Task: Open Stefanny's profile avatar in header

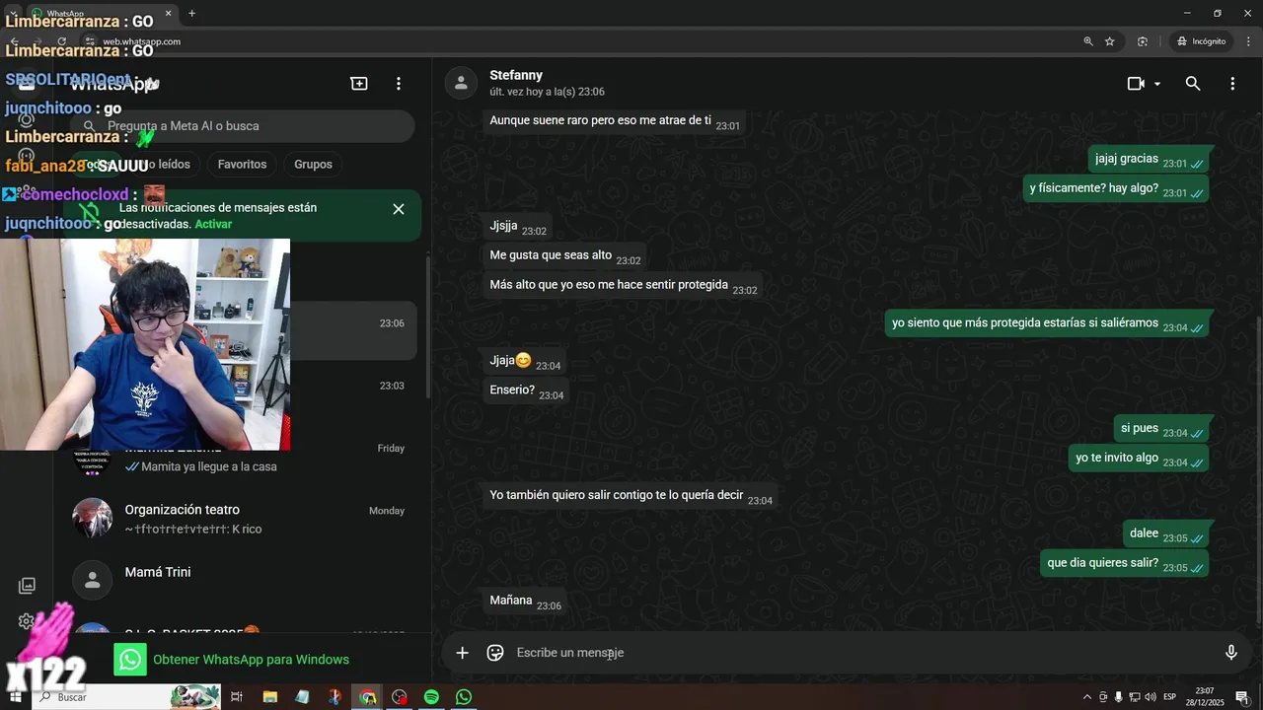Action: (461, 84)
